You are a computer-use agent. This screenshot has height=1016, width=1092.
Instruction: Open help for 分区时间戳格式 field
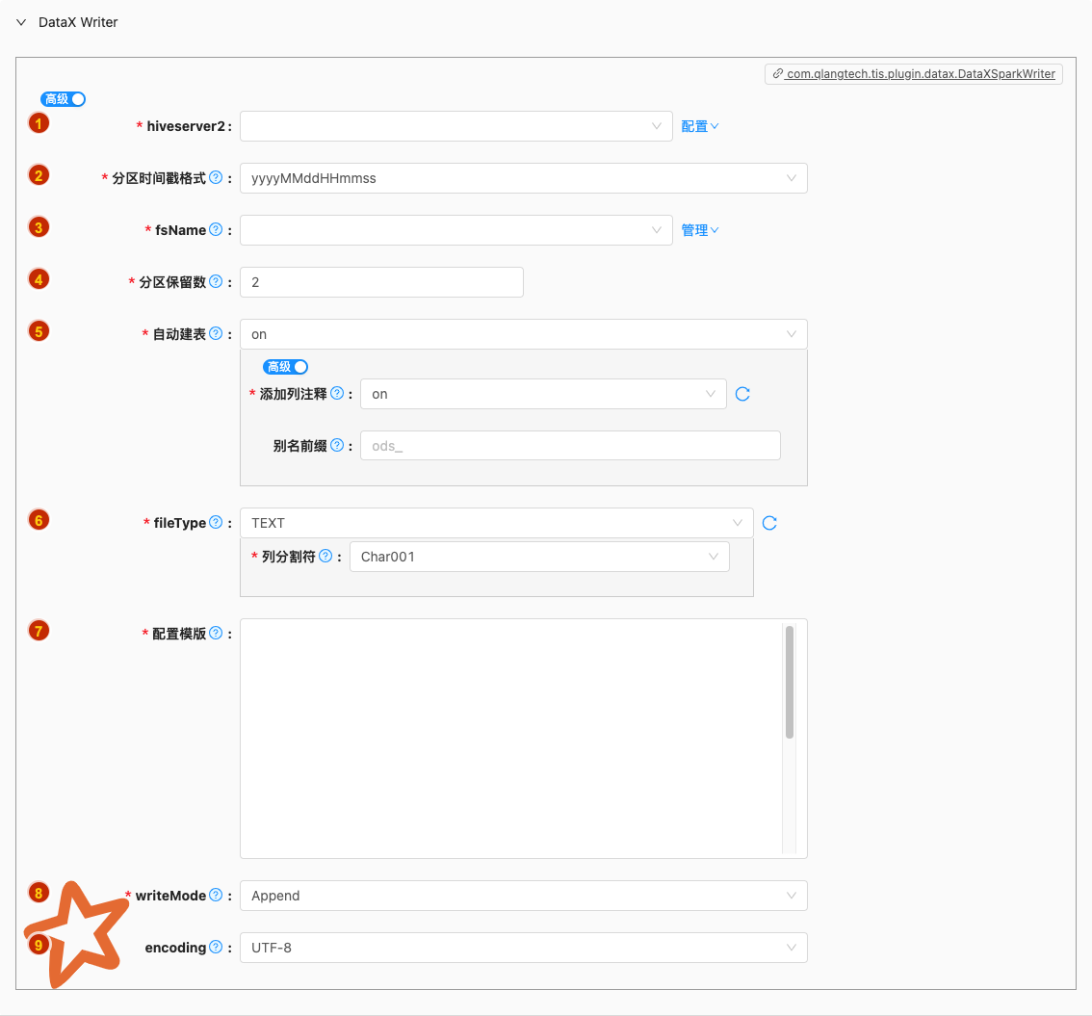pyautogui.click(x=216, y=177)
